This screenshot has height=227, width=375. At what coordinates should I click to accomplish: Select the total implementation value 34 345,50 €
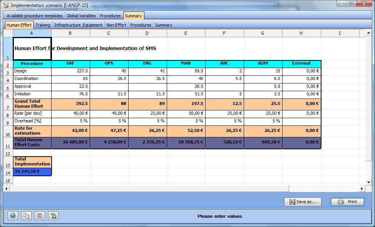coord(32,172)
